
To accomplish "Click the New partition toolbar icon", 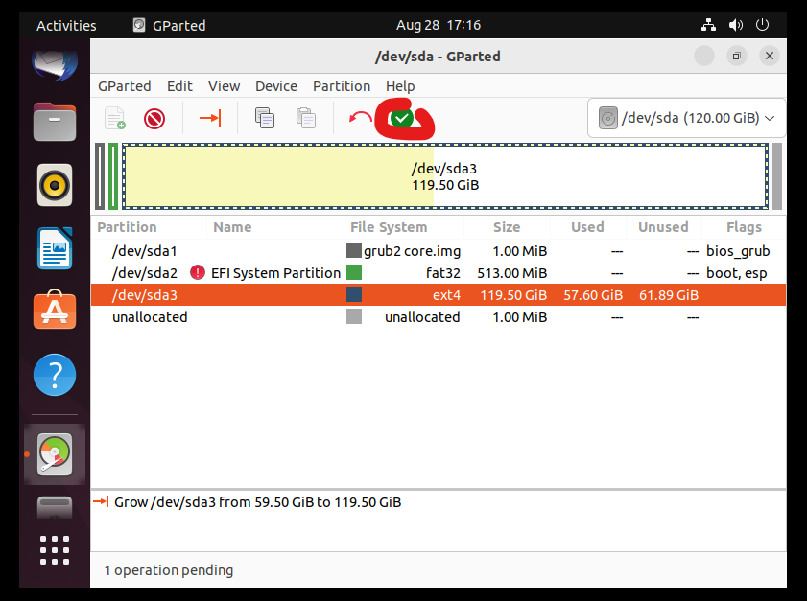I will point(115,119).
